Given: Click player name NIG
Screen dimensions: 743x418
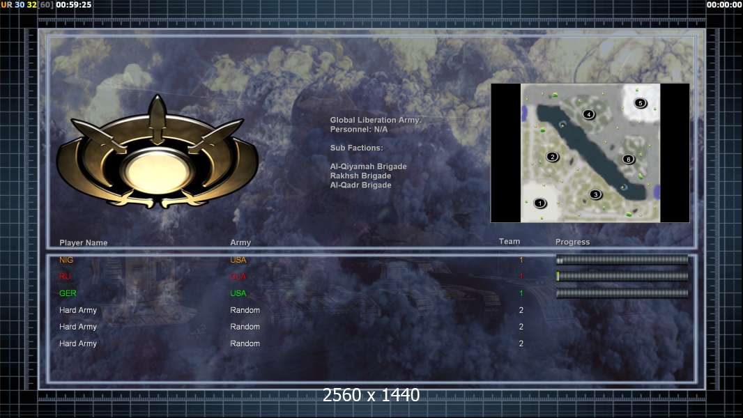Looking at the screenshot, I should coord(66,260).
